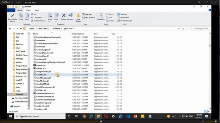Viewport: 220px width, 123px height.
Task: Open Chrome from the taskbar
Action: (x=84, y=116)
